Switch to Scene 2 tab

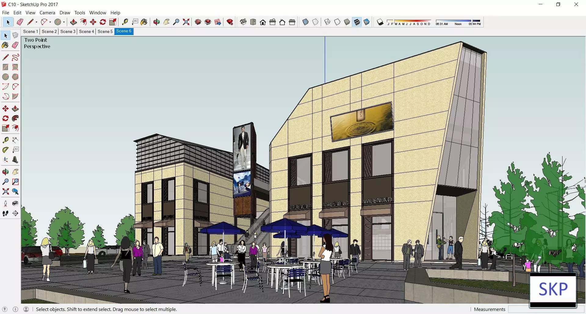click(x=49, y=31)
